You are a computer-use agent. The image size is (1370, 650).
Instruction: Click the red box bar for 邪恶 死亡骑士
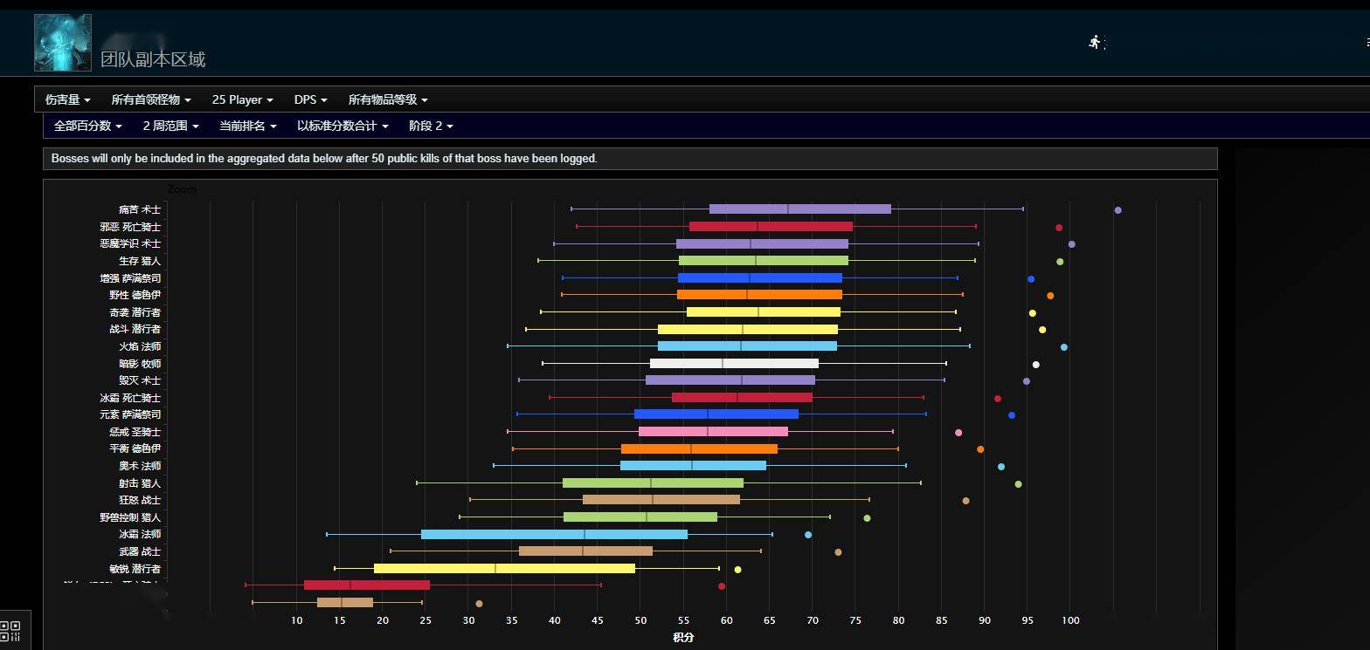point(771,227)
